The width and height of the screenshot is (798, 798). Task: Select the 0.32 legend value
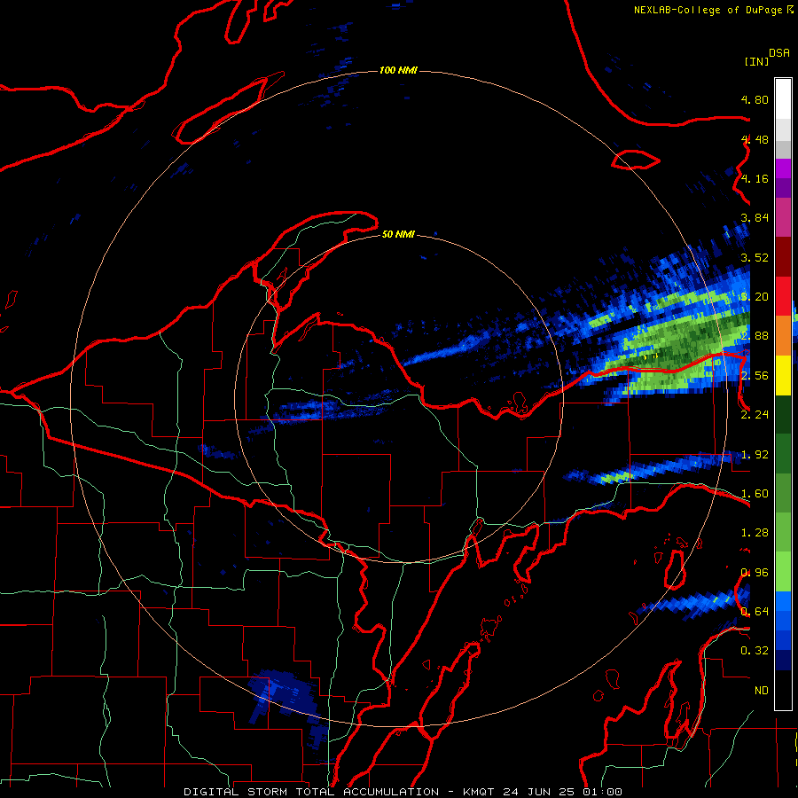(755, 651)
